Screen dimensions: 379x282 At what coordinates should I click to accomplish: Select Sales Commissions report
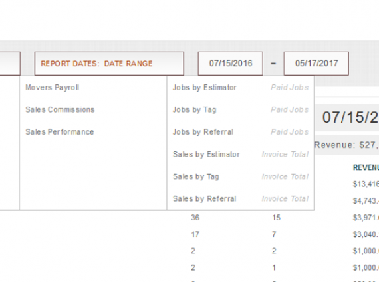pos(60,109)
